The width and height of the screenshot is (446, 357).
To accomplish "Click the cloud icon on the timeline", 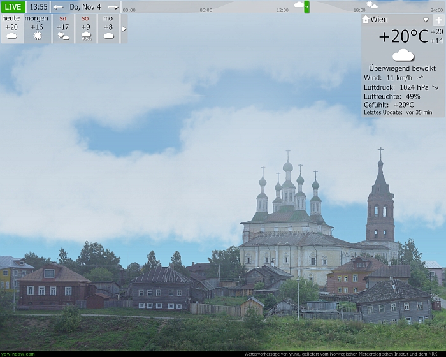I will tap(299, 4).
